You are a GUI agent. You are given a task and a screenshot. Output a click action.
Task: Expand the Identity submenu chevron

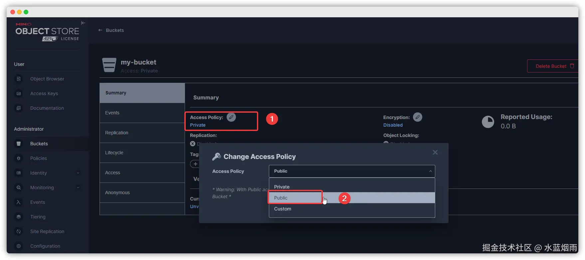(78, 173)
